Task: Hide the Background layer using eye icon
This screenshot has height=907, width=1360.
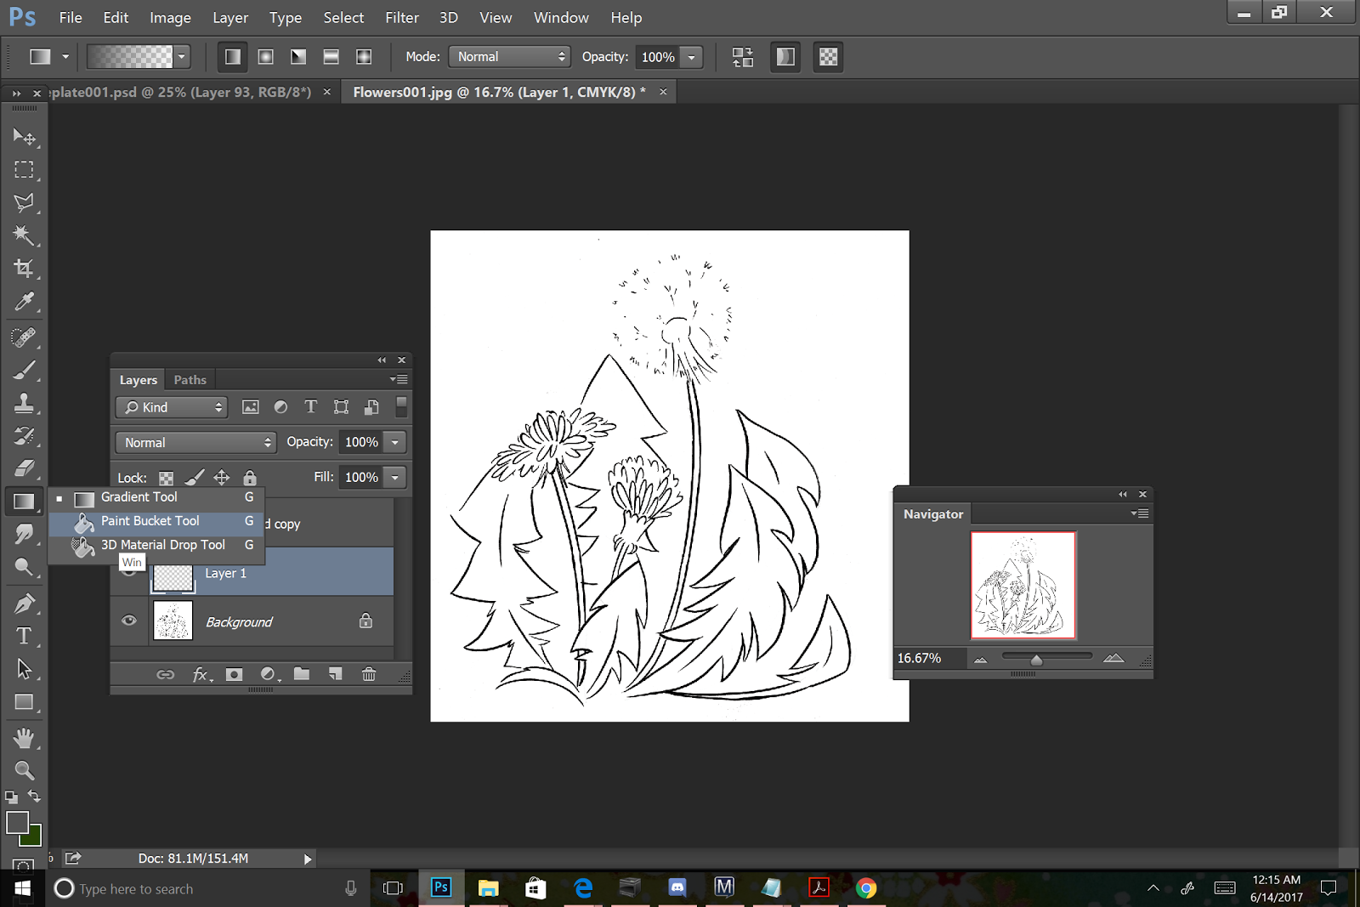Action: (x=129, y=621)
